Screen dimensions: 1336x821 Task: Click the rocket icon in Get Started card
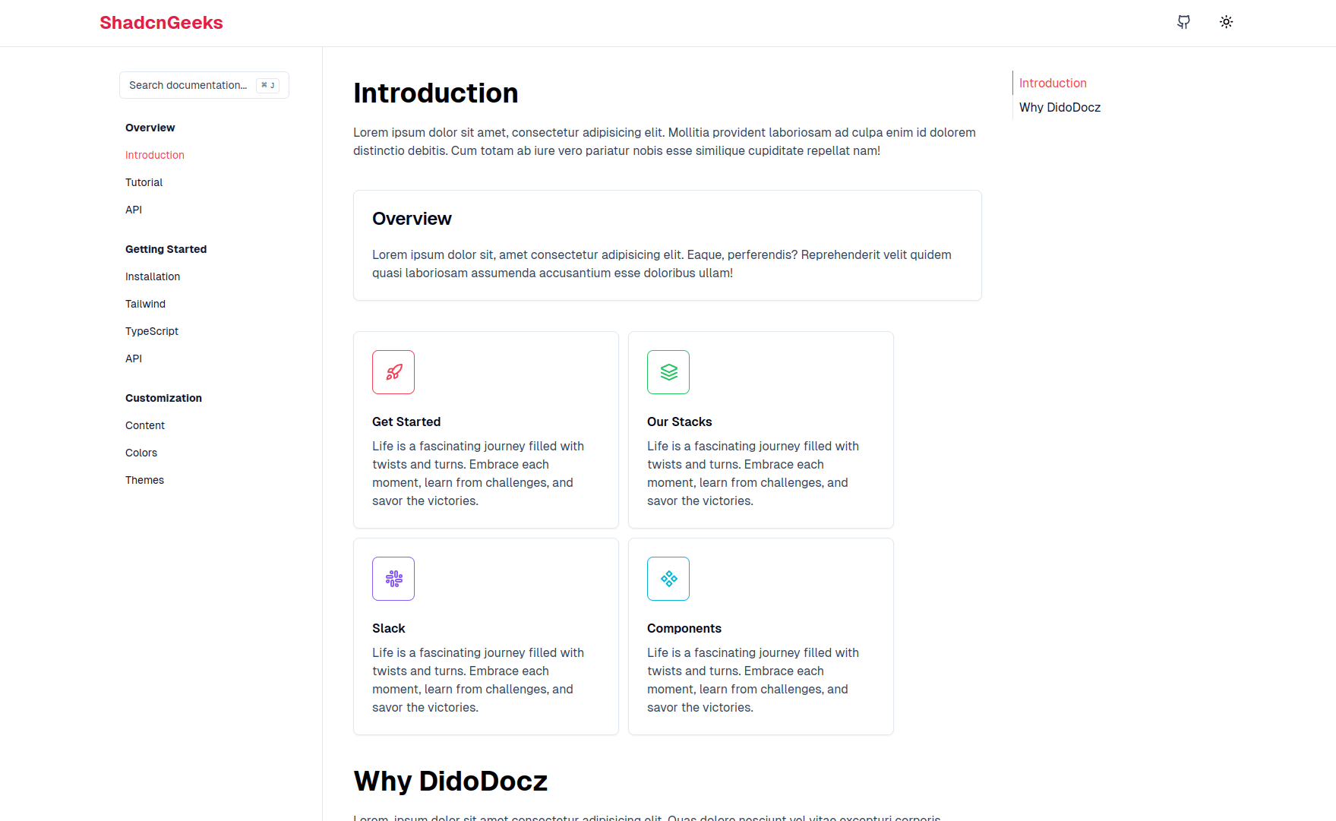pos(393,372)
